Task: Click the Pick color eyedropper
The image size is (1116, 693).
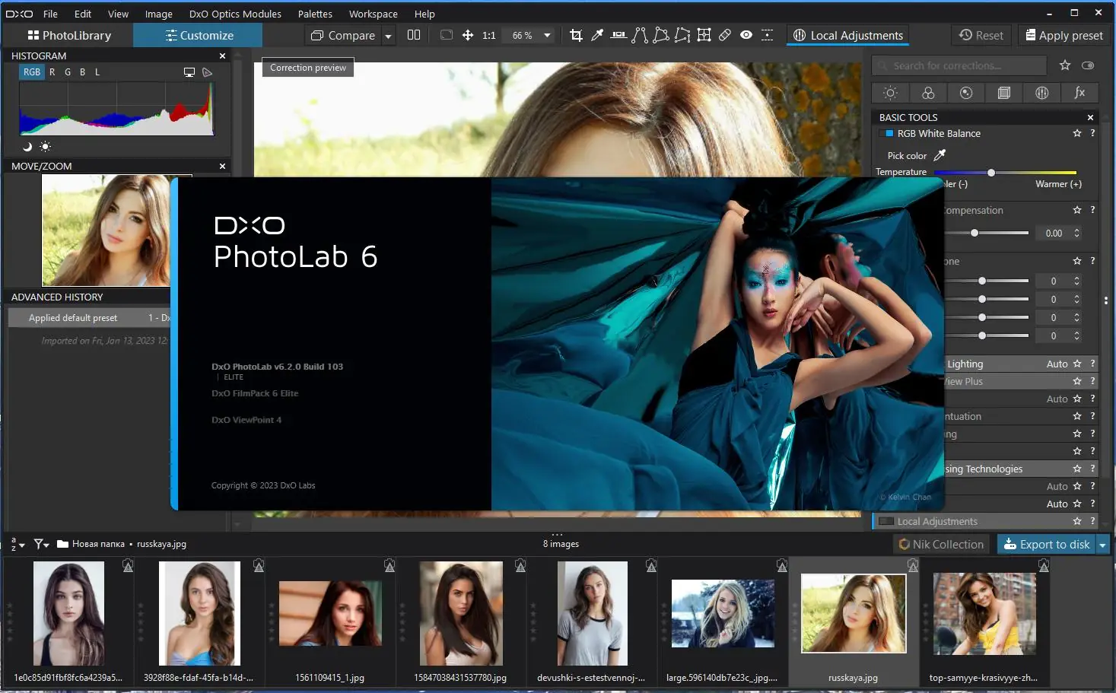Action: coord(940,155)
